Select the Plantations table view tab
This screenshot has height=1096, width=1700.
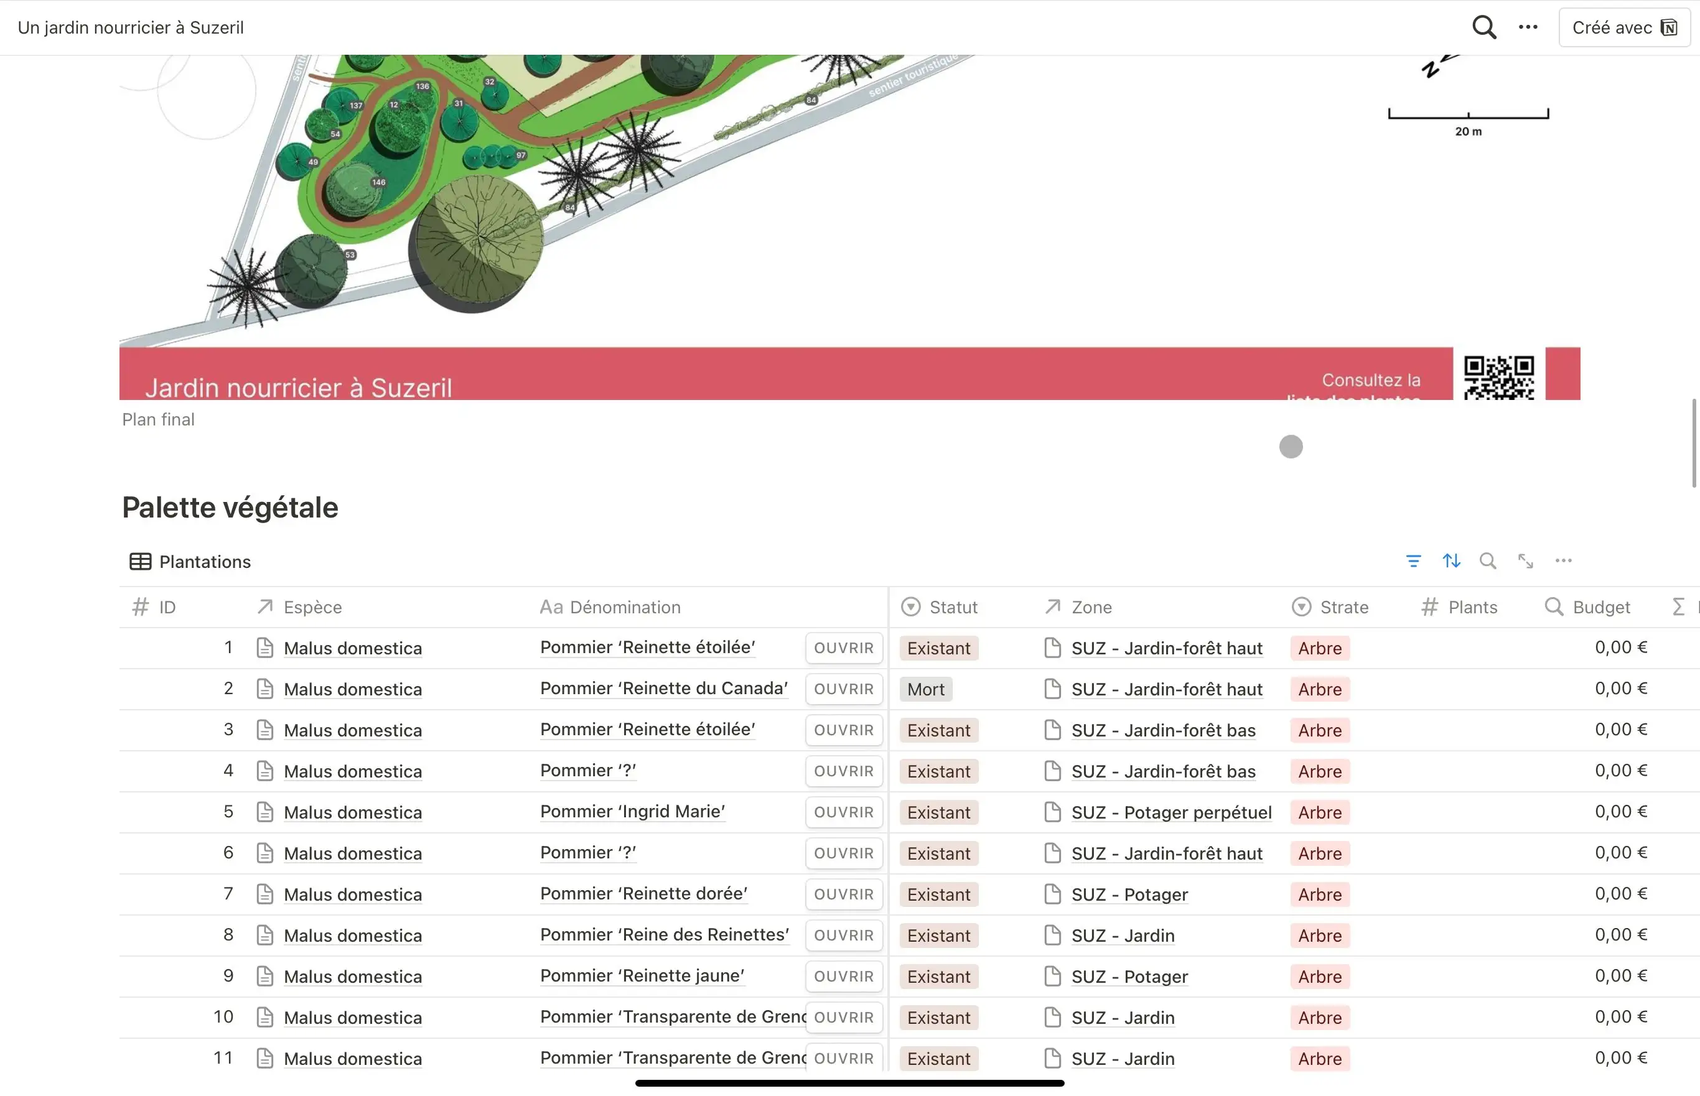(x=190, y=562)
